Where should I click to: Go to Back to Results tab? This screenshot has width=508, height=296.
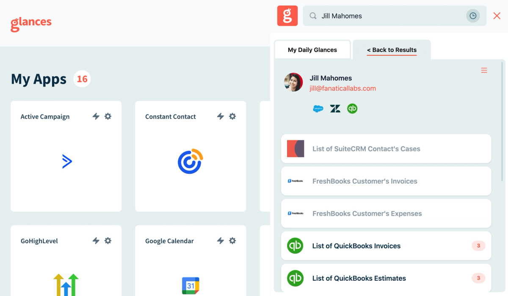coord(392,50)
